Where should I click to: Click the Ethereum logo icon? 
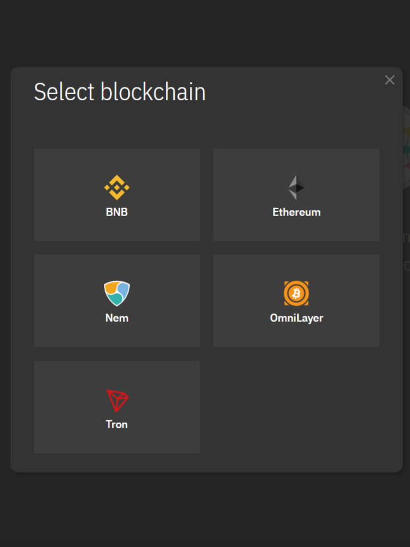click(x=296, y=188)
